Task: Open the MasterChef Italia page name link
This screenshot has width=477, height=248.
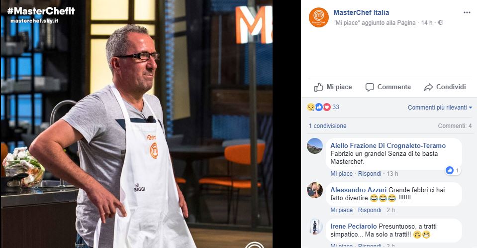Action: coord(361,12)
